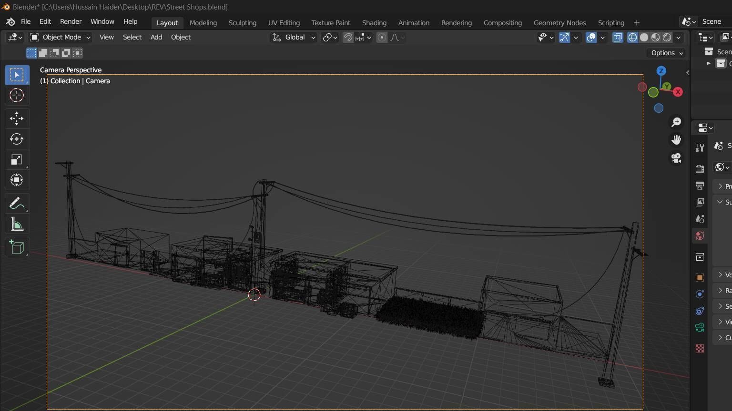This screenshot has height=411, width=732.
Task: Open the viewport Select menu
Action: point(132,37)
